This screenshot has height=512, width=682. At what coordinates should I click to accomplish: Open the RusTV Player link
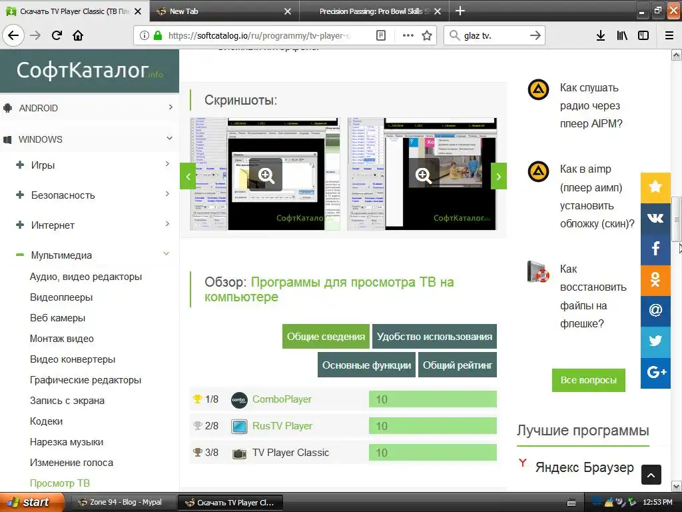click(x=282, y=426)
